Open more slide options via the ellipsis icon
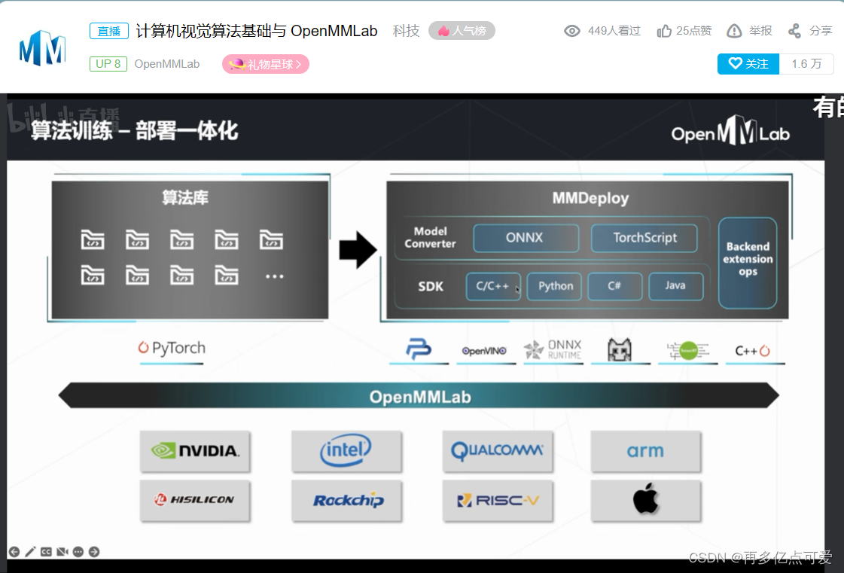 78,552
